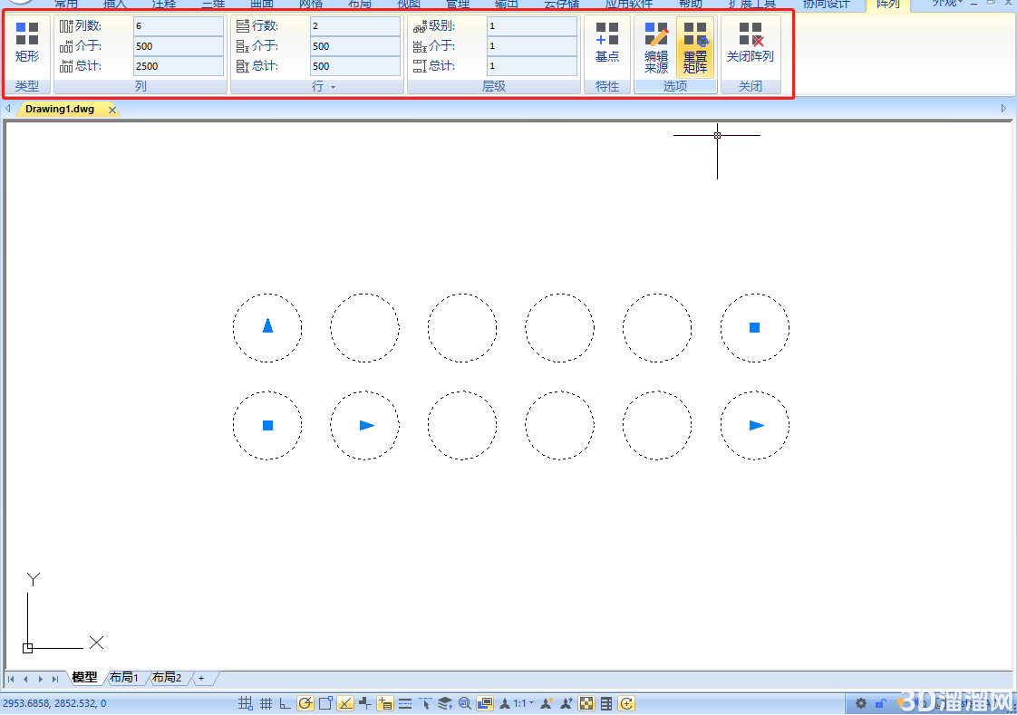
Task: Toggle ortho mode in the status bar
Action: click(x=285, y=703)
